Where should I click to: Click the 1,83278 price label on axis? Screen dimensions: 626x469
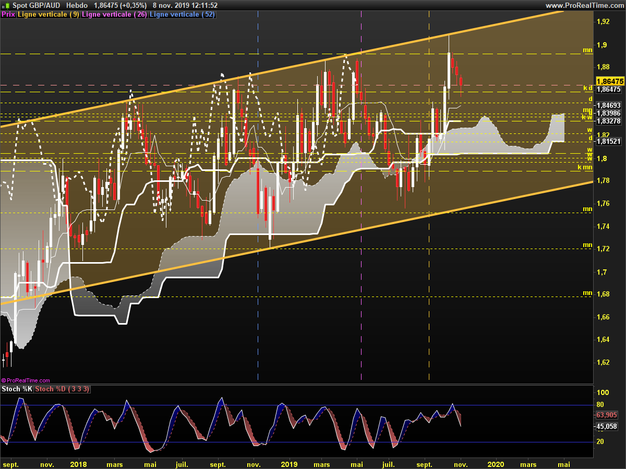coord(609,121)
